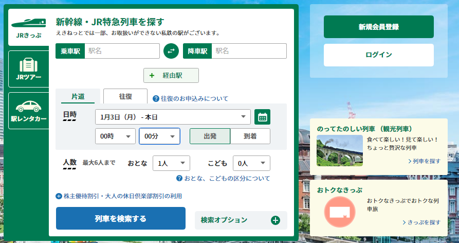The width and height of the screenshot is (459, 243).
Task: Open 往復のお申込みについて help link
Action: point(194,98)
